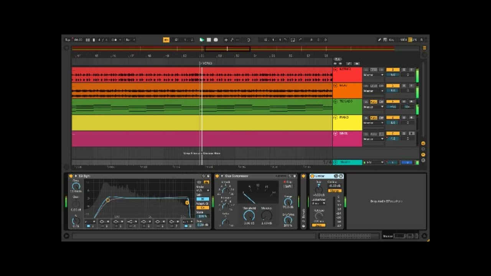491x276 pixels.
Task: Click the Limiter Gain knob
Action: [x=318, y=189]
